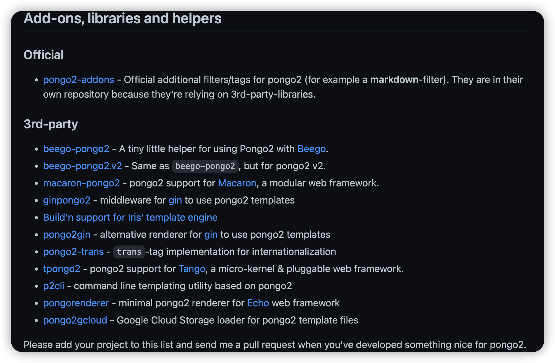Click the 3rd-party section heading
Viewport: 555px width, 363px height.
[x=51, y=124]
